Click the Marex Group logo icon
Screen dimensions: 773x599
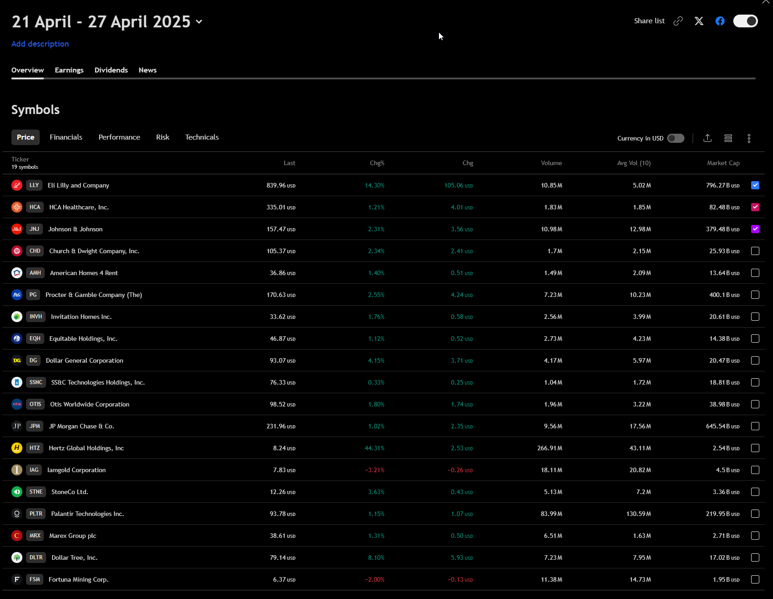(x=17, y=536)
